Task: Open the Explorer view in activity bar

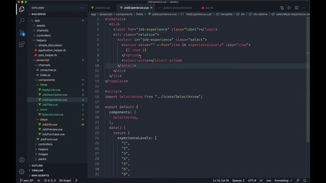Action: [21, 9]
